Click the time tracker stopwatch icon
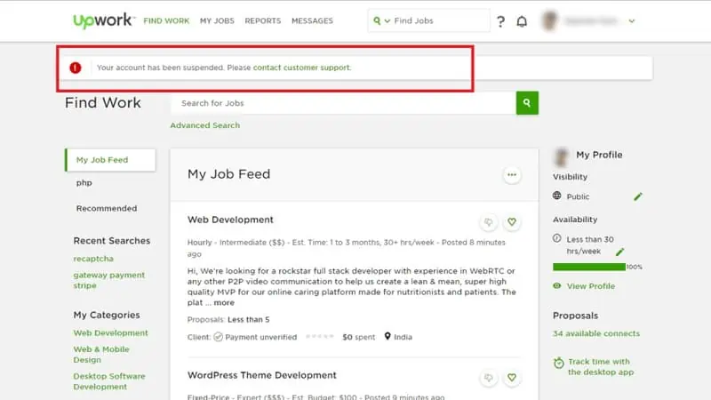The height and width of the screenshot is (400, 711). [x=559, y=364]
